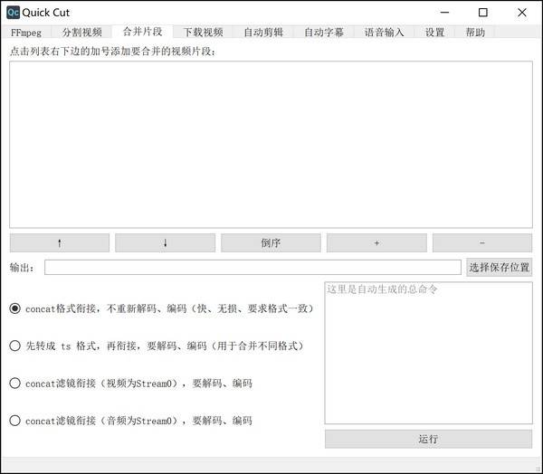Move selected clip down with ↓ button

(x=166, y=242)
